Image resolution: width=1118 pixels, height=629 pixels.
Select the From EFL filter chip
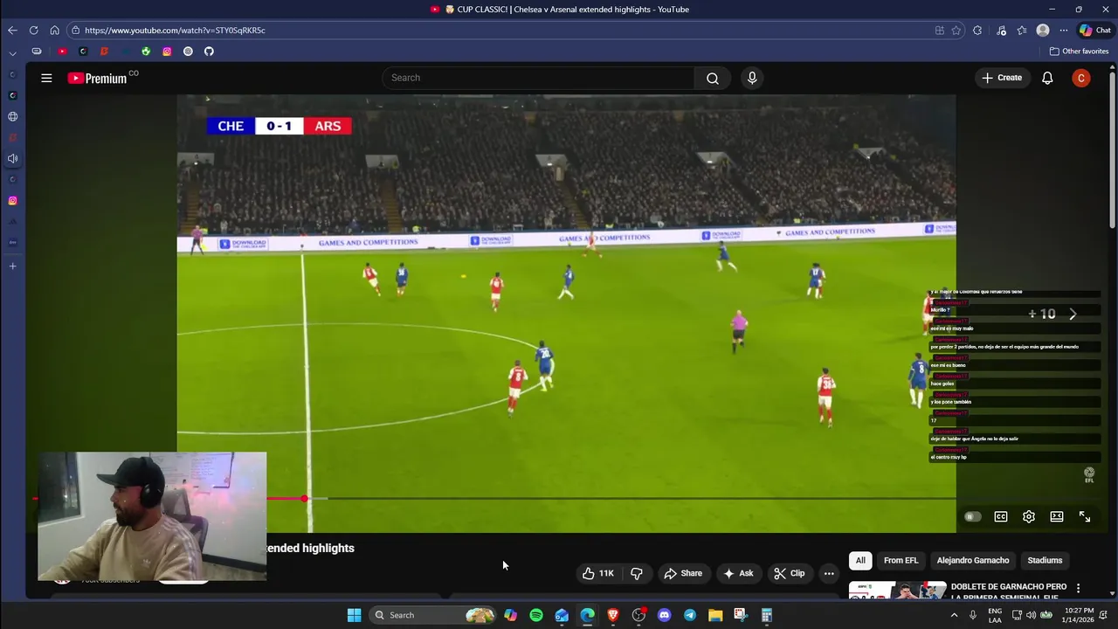tap(901, 560)
